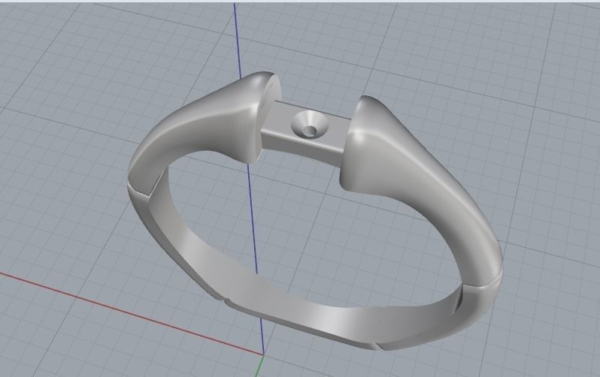
Task: Click the countersunk hole on the ring bridge
Action: click(x=310, y=124)
